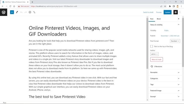Click the localhost address bar URL

54,6
